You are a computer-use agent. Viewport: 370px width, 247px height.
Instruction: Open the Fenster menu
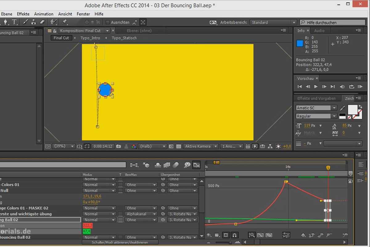(83, 14)
